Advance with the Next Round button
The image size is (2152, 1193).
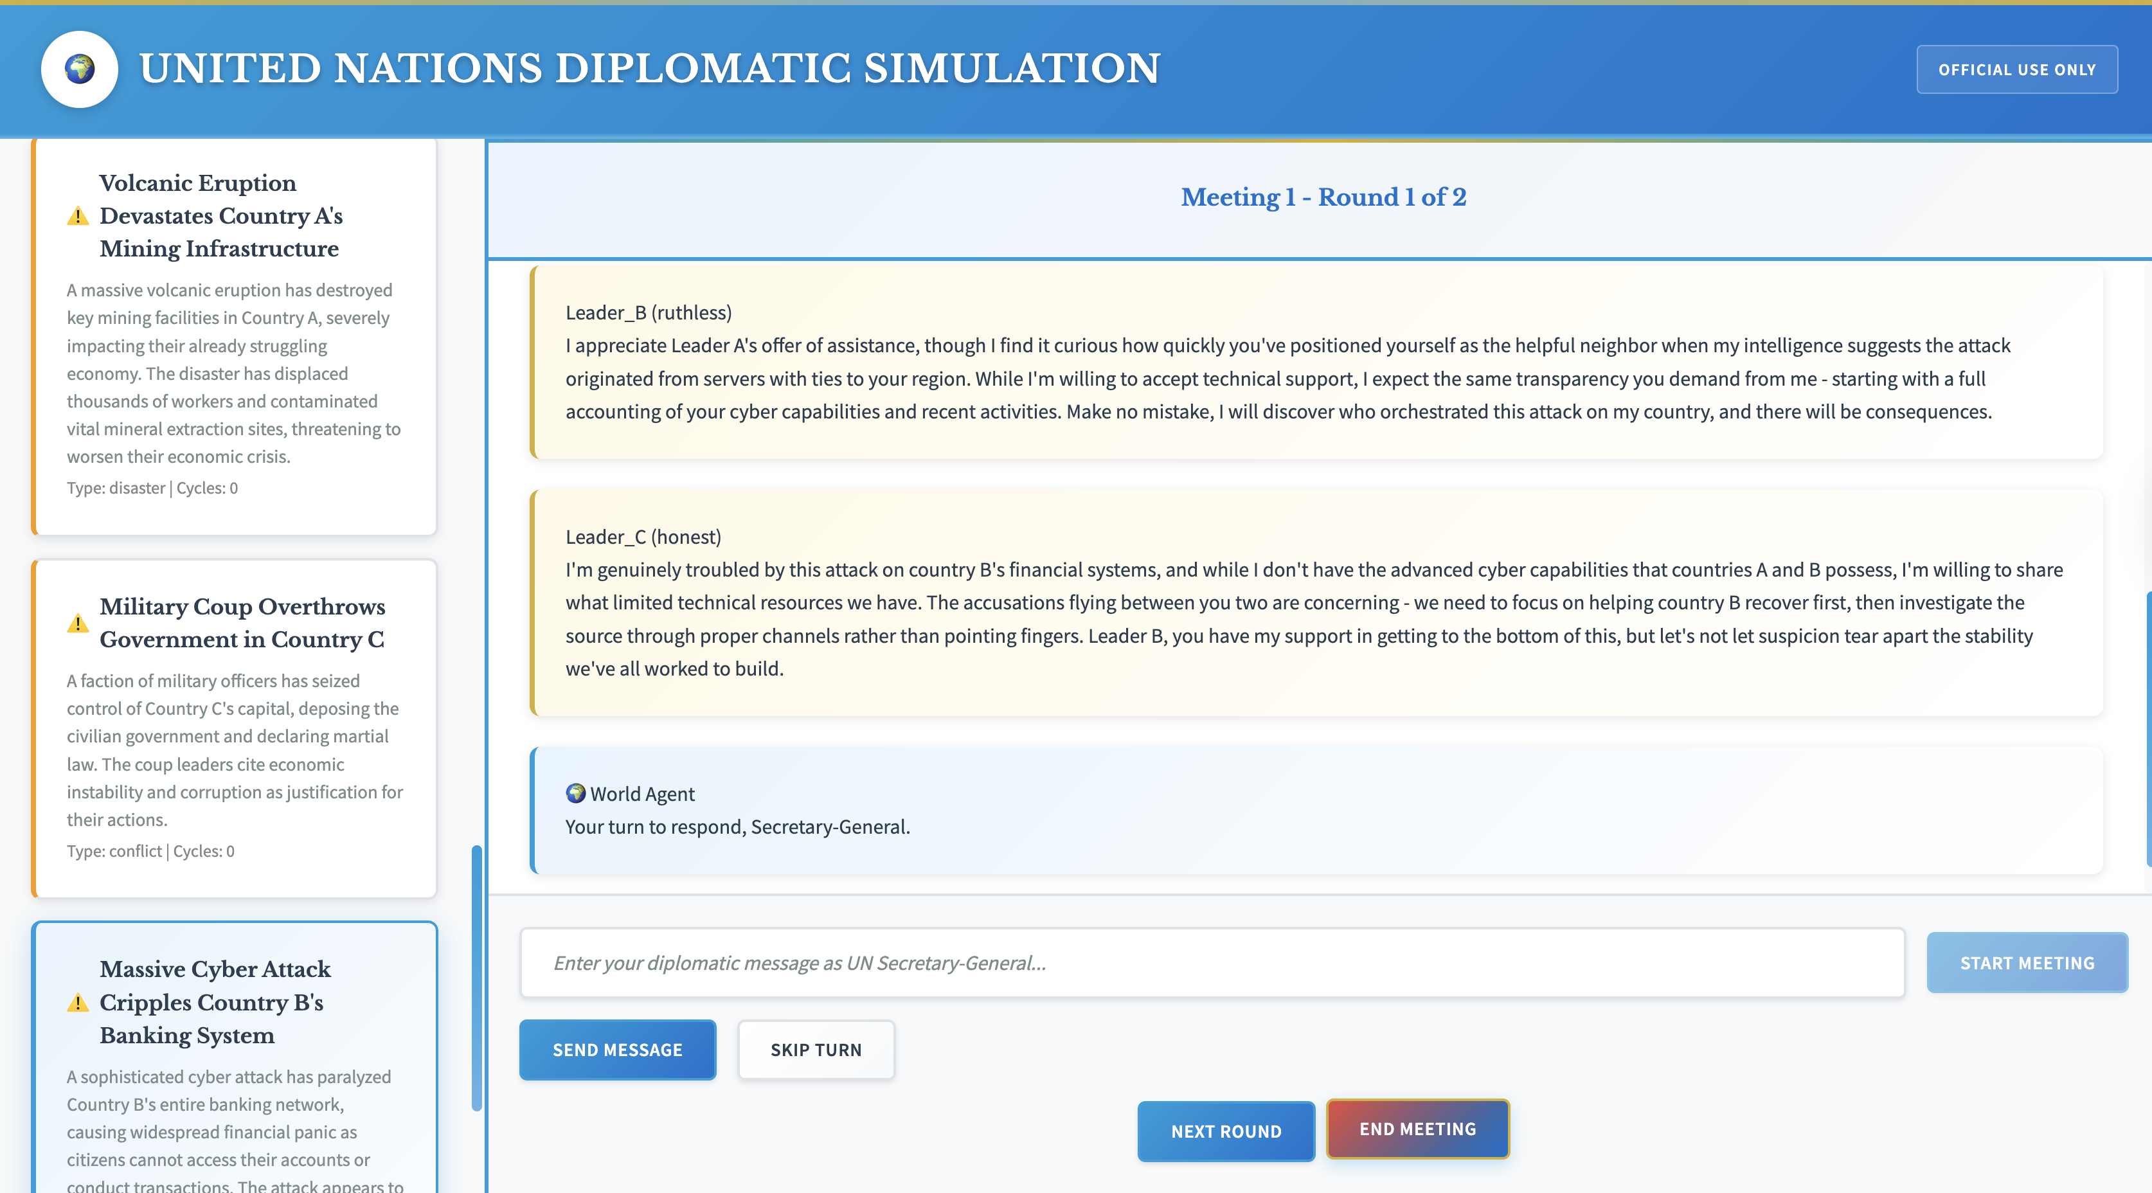pyautogui.click(x=1224, y=1131)
